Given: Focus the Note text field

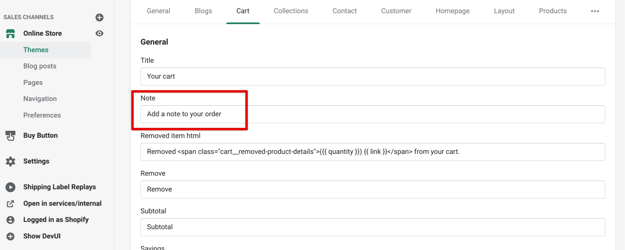Looking at the screenshot, I should (x=372, y=114).
